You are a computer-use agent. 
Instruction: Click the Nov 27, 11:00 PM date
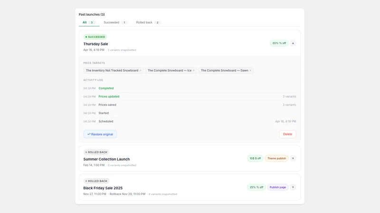click(x=95, y=194)
